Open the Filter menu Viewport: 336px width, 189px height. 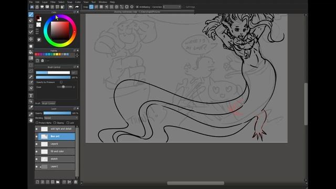click(52, 2)
